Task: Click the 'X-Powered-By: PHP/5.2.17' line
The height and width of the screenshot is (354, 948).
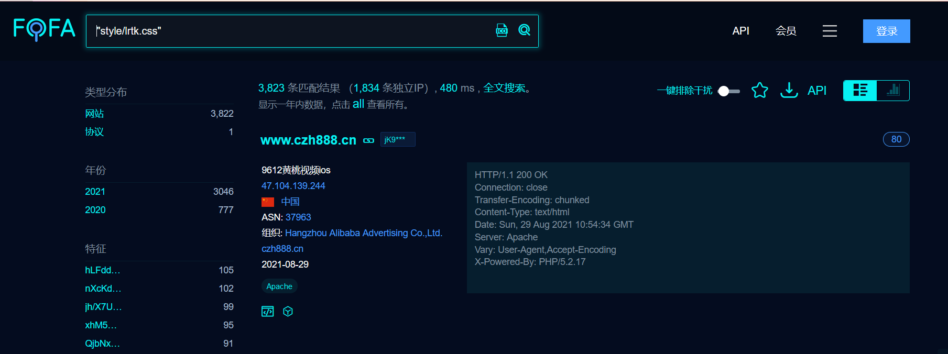Action: (x=530, y=262)
